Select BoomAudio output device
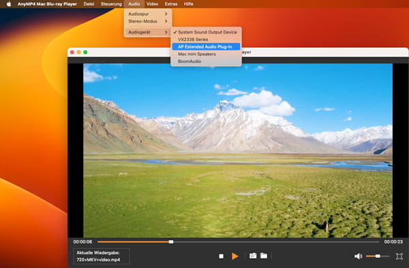This screenshot has height=268, width=409. [x=206, y=61]
